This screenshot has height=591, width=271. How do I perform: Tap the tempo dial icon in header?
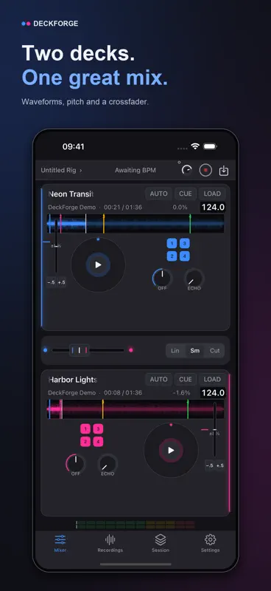[186, 171]
